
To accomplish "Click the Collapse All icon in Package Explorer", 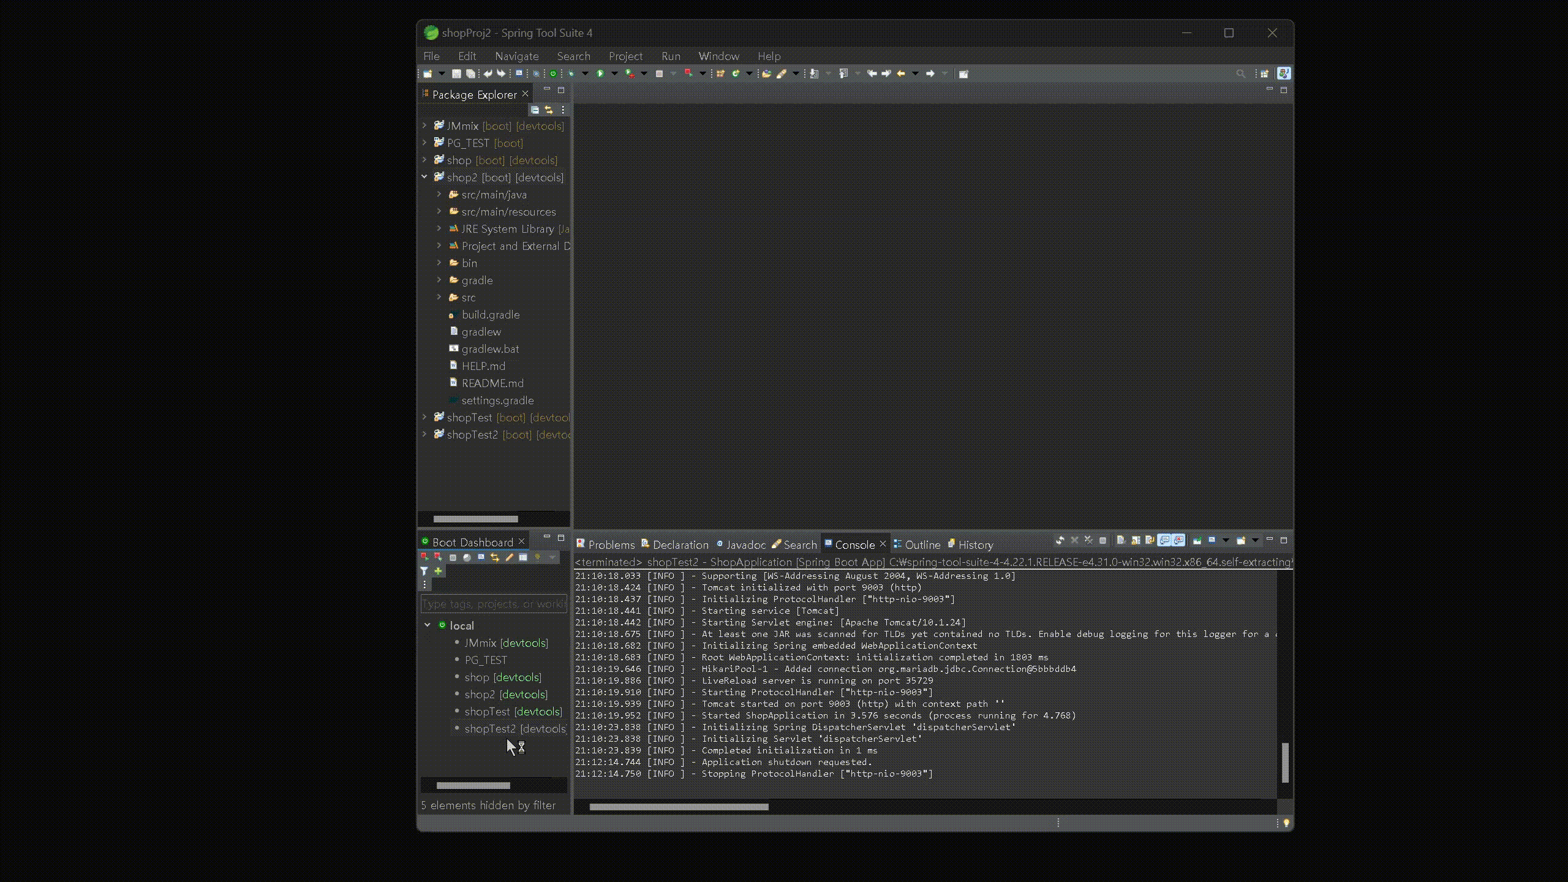I will click(x=535, y=110).
